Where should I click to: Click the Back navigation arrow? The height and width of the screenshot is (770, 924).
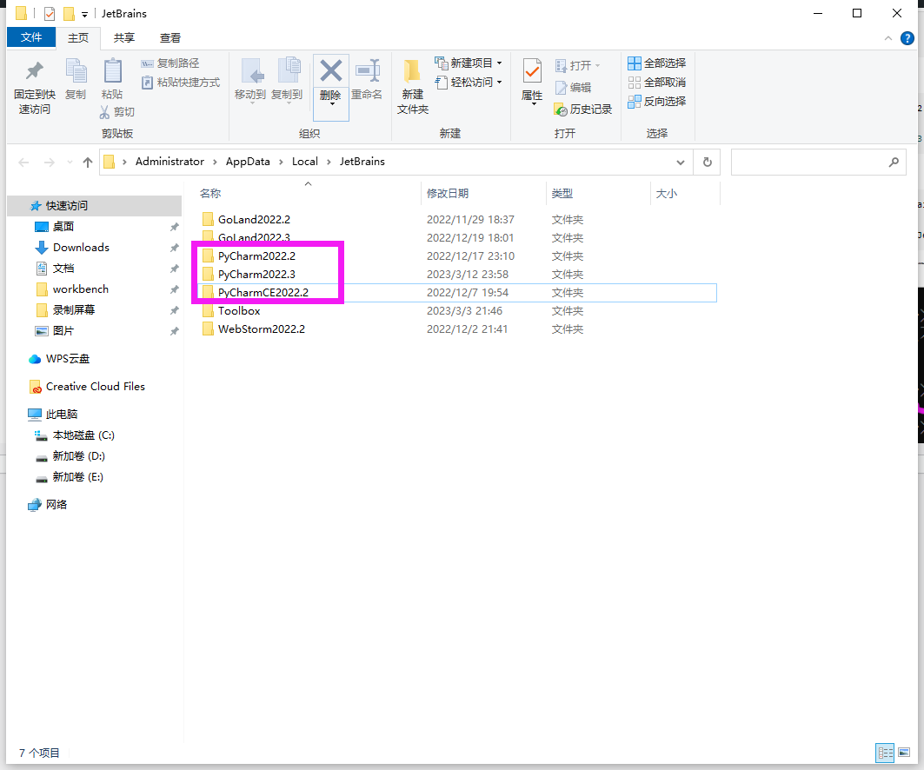(x=23, y=162)
